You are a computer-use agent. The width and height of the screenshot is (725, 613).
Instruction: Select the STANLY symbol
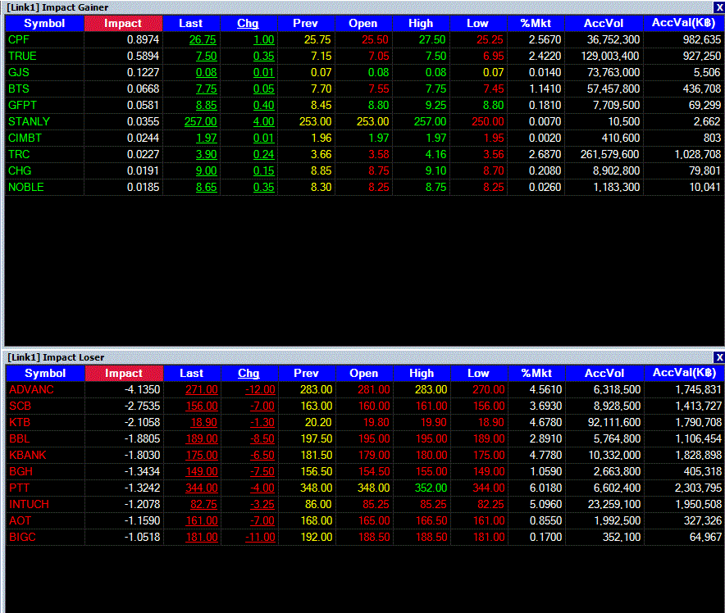click(30, 122)
